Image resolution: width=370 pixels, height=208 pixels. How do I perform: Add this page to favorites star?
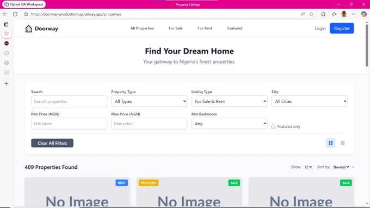click(x=311, y=14)
